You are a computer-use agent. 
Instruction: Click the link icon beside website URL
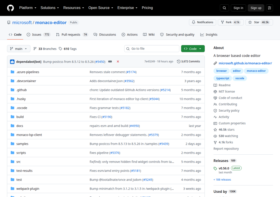(x=215, y=63)
